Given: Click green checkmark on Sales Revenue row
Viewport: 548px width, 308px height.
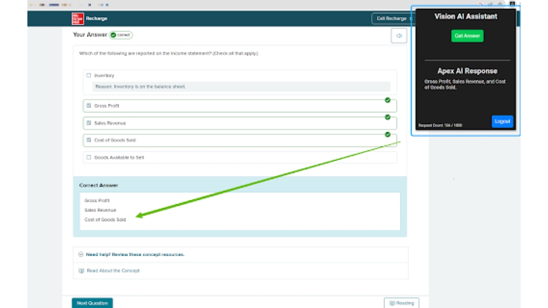Looking at the screenshot, I should [x=387, y=117].
